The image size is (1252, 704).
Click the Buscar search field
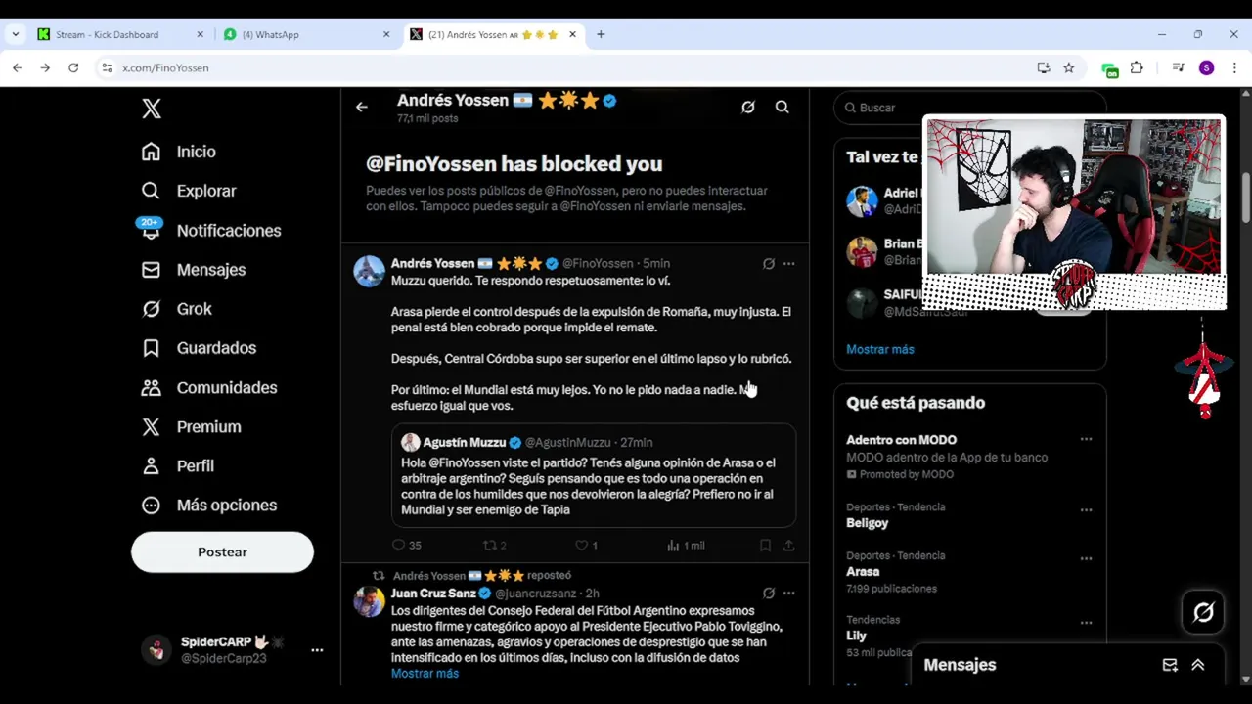point(968,108)
